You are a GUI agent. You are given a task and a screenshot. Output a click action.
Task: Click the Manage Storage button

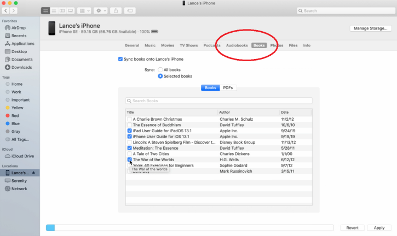coord(371,28)
